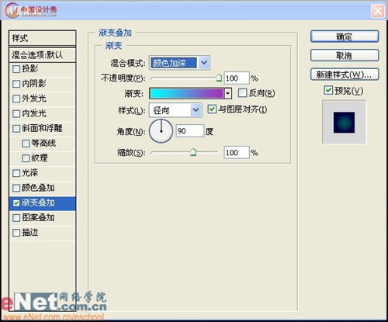Click the 角度 angle dial
The height and width of the screenshot is (322, 388).
coord(161,131)
